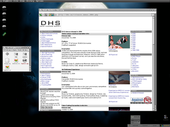170x127 pixels.
Task: Select the Système drive icon
Action: pos(4,8)
